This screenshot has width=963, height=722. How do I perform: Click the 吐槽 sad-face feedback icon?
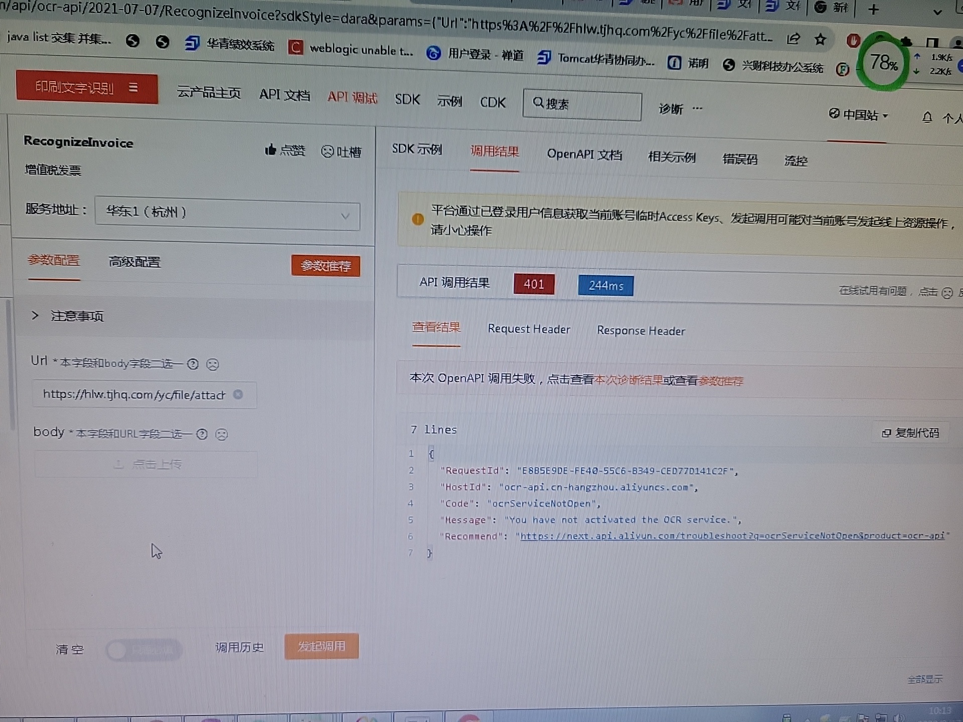[327, 151]
